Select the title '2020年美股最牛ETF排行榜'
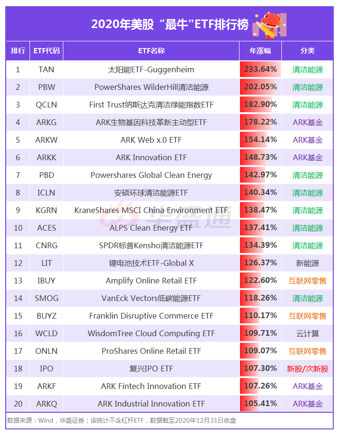 coord(169,25)
